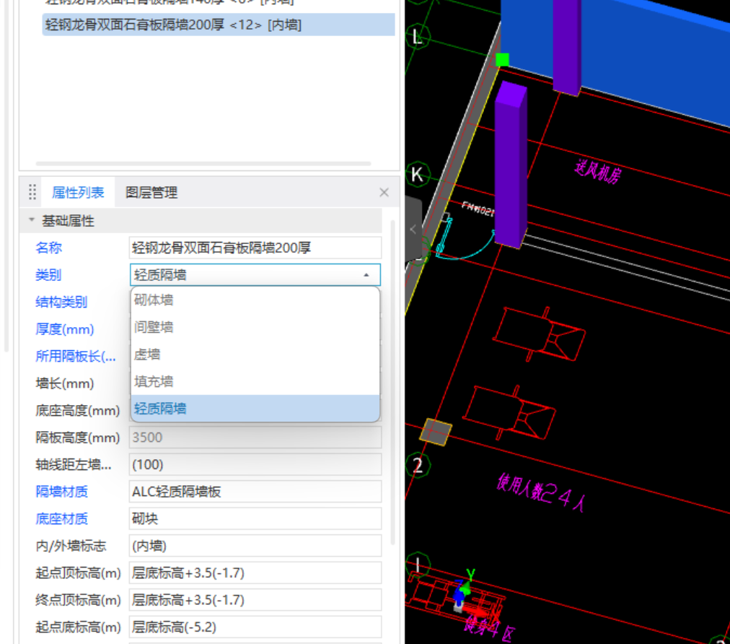The height and width of the screenshot is (644, 730).
Task: Collapse the side panel with the arrow handle
Action: 413,229
